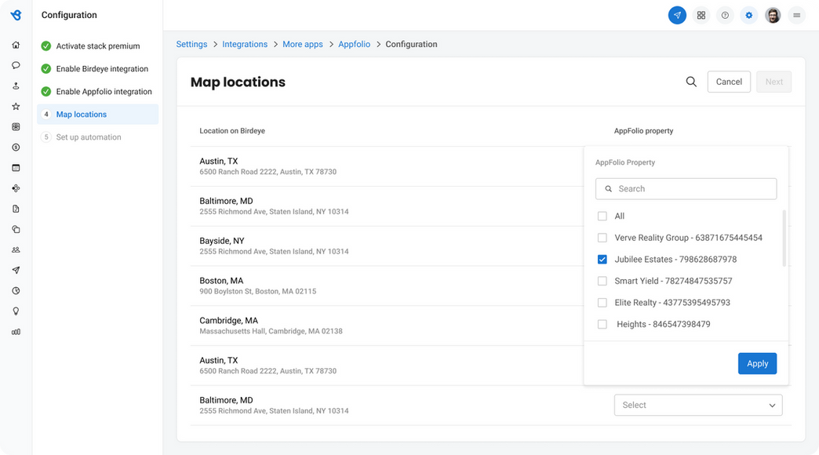
Task: Click the magnifier icon beside Cancel
Action: click(691, 82)
